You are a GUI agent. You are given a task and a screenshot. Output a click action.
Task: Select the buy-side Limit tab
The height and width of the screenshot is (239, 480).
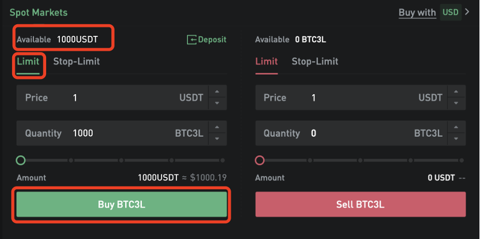(28, 62)
